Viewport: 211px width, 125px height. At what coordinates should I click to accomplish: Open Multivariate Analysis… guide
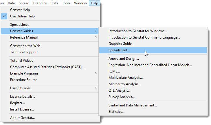(153, 78)
